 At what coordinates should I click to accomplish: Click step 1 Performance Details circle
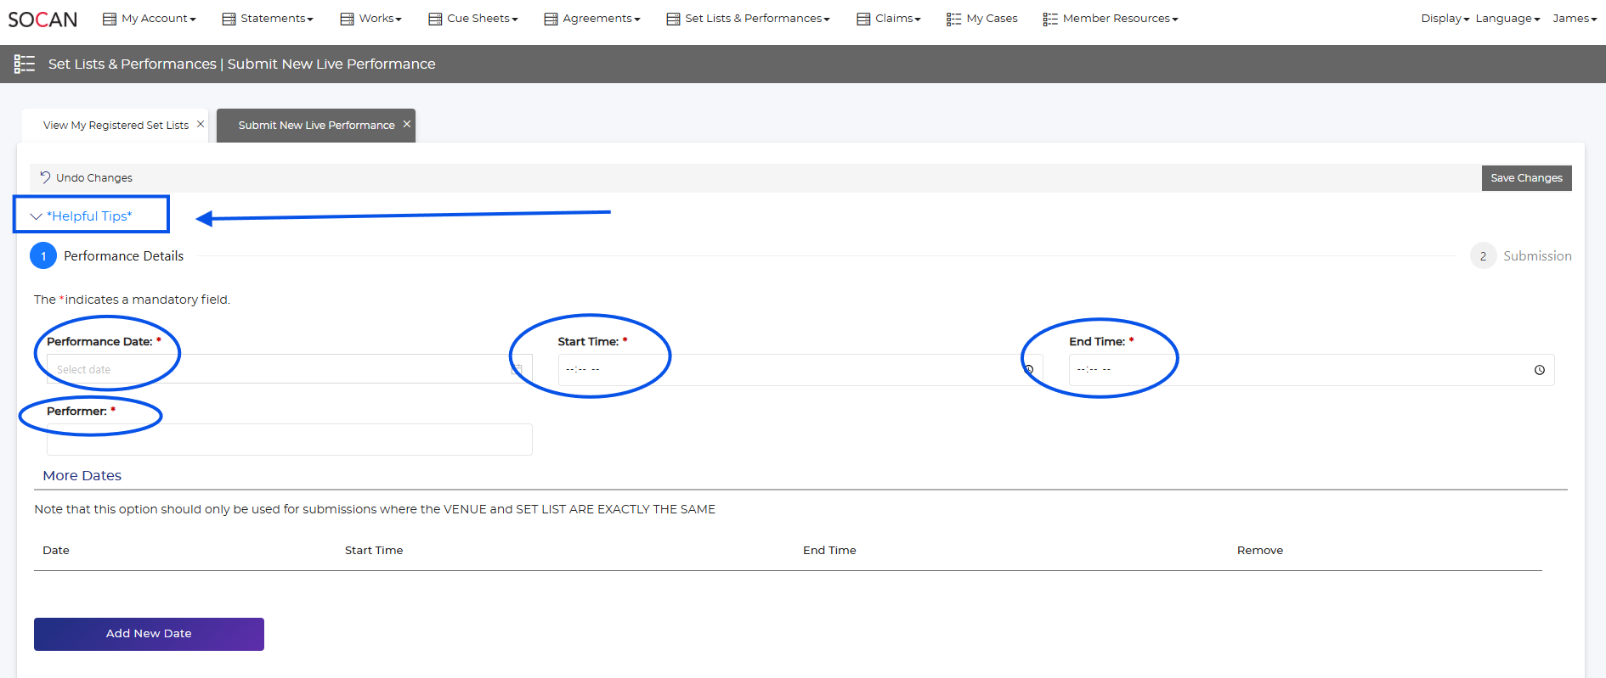point(43,255)
